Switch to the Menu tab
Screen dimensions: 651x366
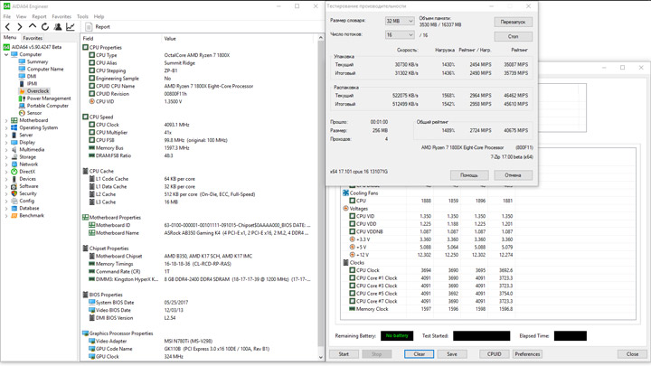point(10,37)
